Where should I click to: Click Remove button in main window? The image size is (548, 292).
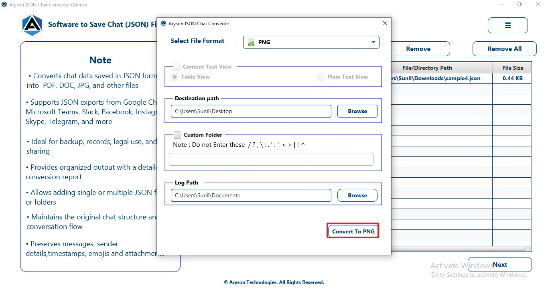420,49
